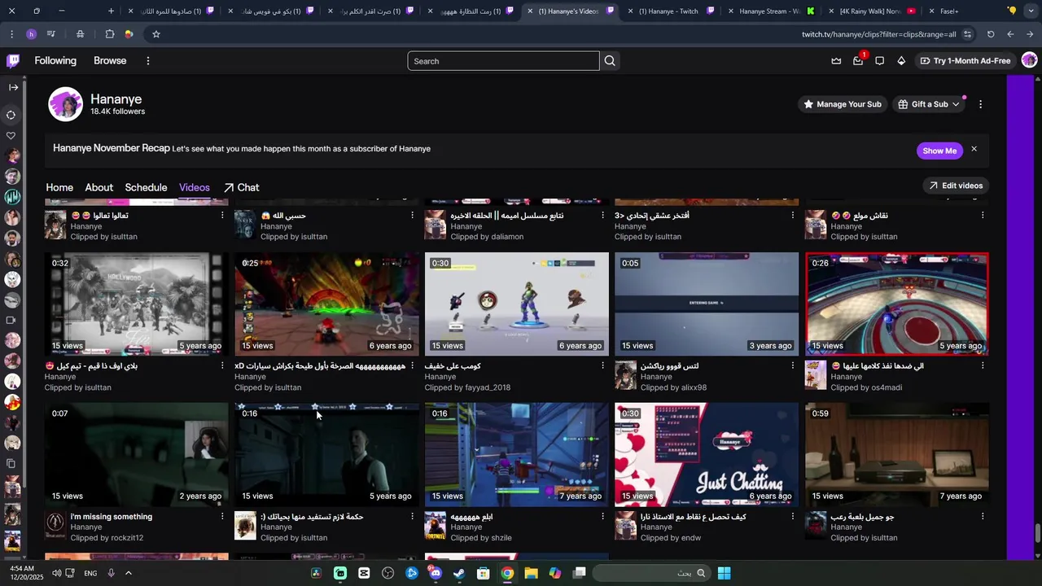Go to the Following tab
Screen dimensions: 1042x586
pyautogui.click(x=55, y=61)
